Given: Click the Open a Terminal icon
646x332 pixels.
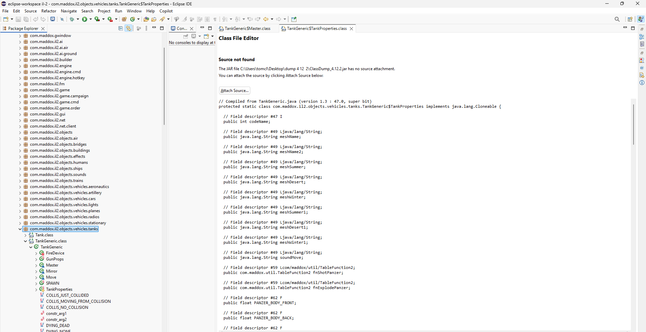Looking at the screenshot, I should point(52,19).
